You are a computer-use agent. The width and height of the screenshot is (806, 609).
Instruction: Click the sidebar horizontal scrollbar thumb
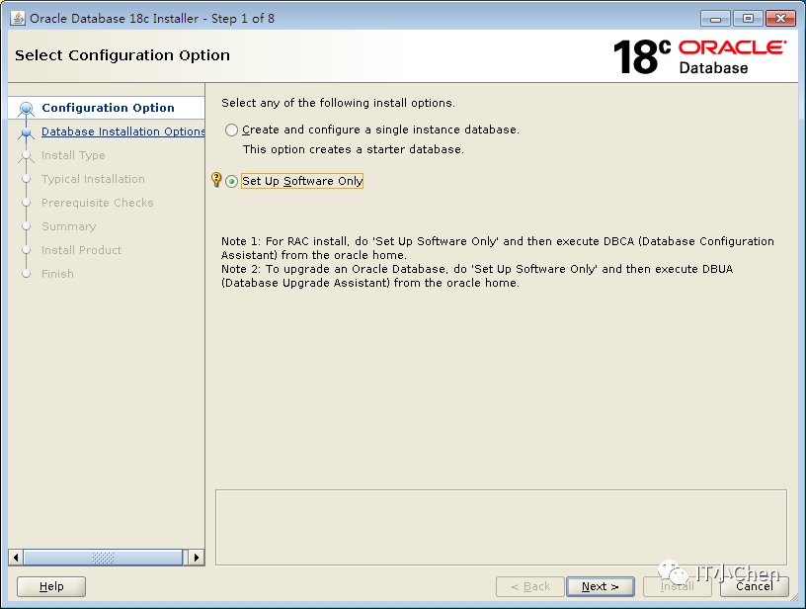(103, 557)
